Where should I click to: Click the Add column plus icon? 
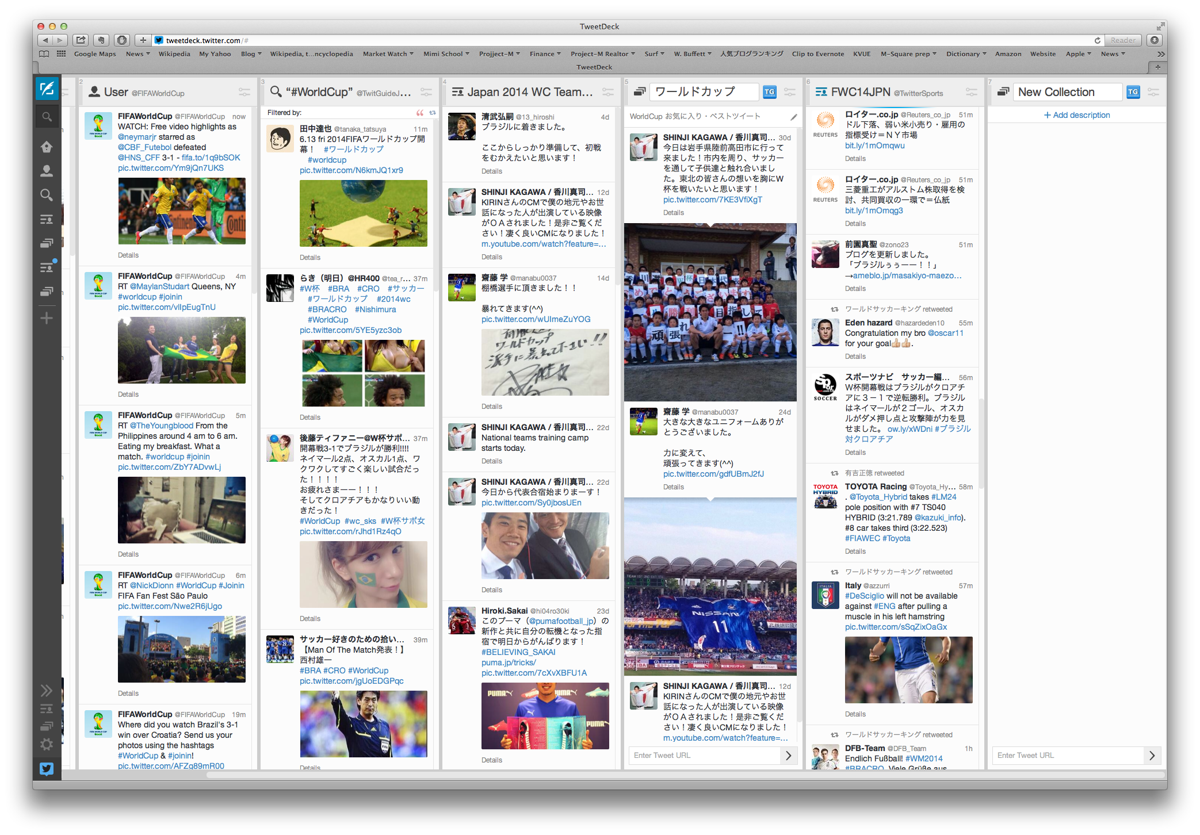(47, 318)
